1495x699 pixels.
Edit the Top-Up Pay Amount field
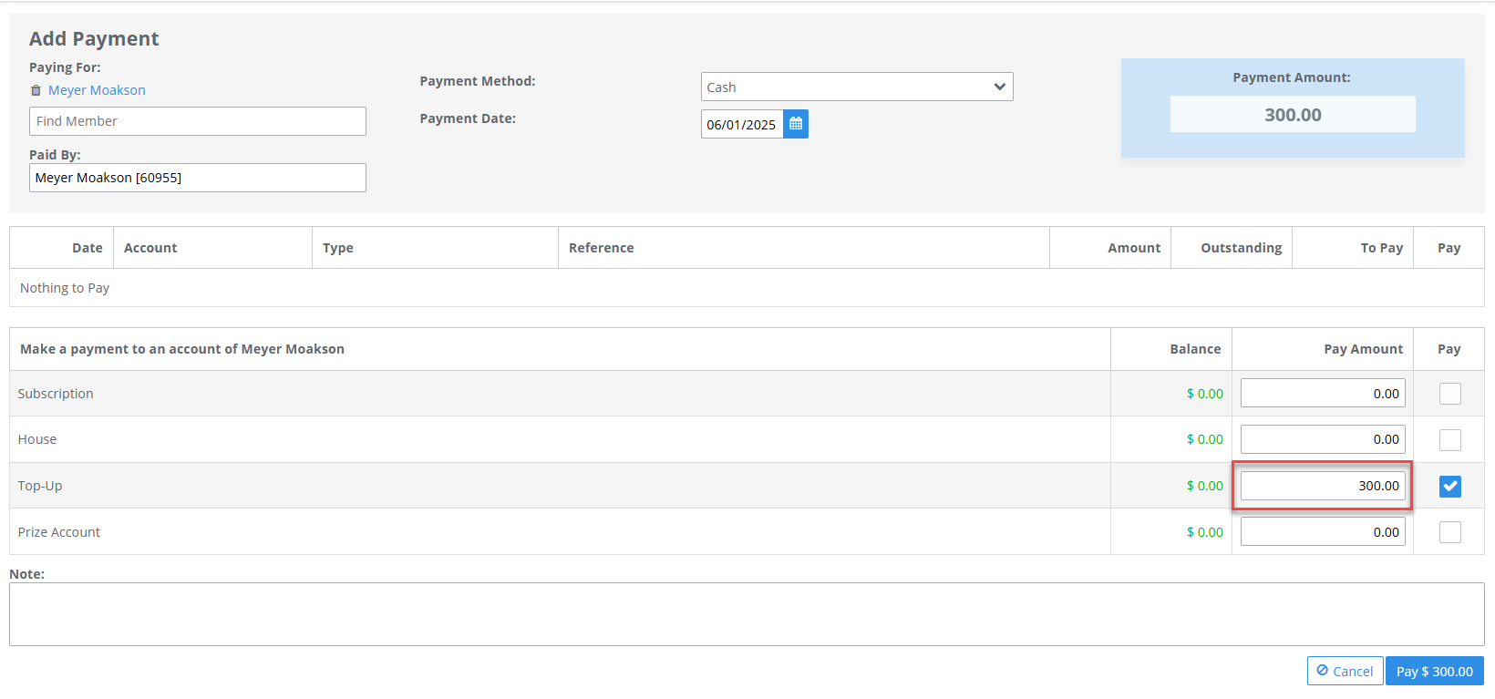tap(1323, 486)
